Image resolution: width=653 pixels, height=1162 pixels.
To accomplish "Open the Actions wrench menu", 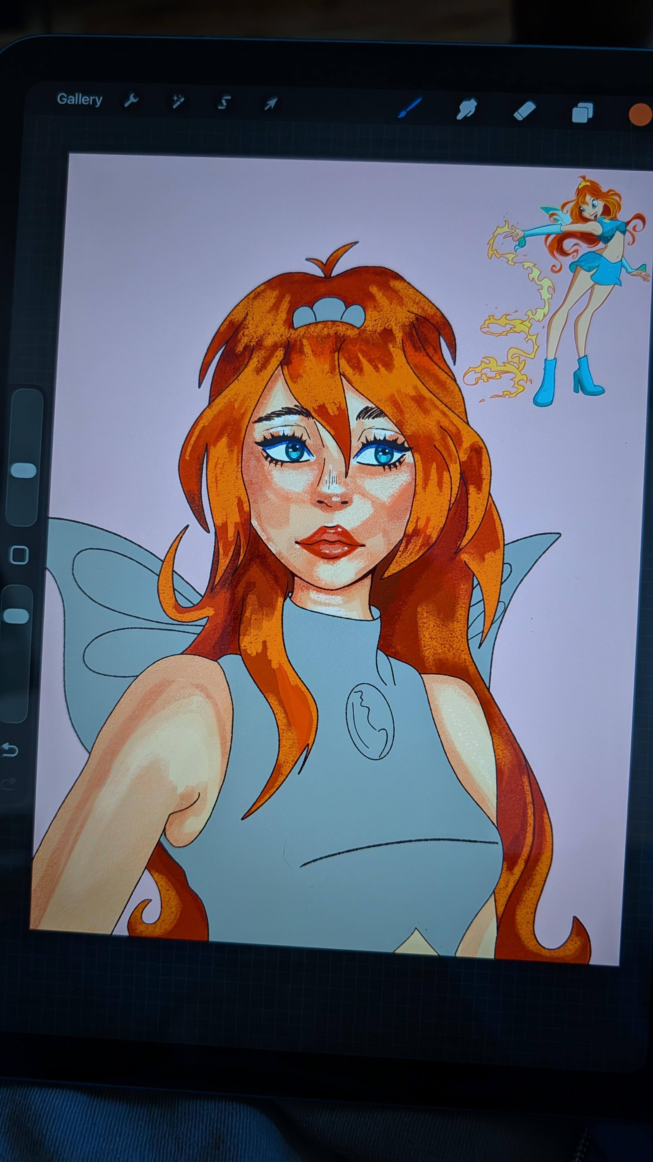I will [x=131, y=101].
